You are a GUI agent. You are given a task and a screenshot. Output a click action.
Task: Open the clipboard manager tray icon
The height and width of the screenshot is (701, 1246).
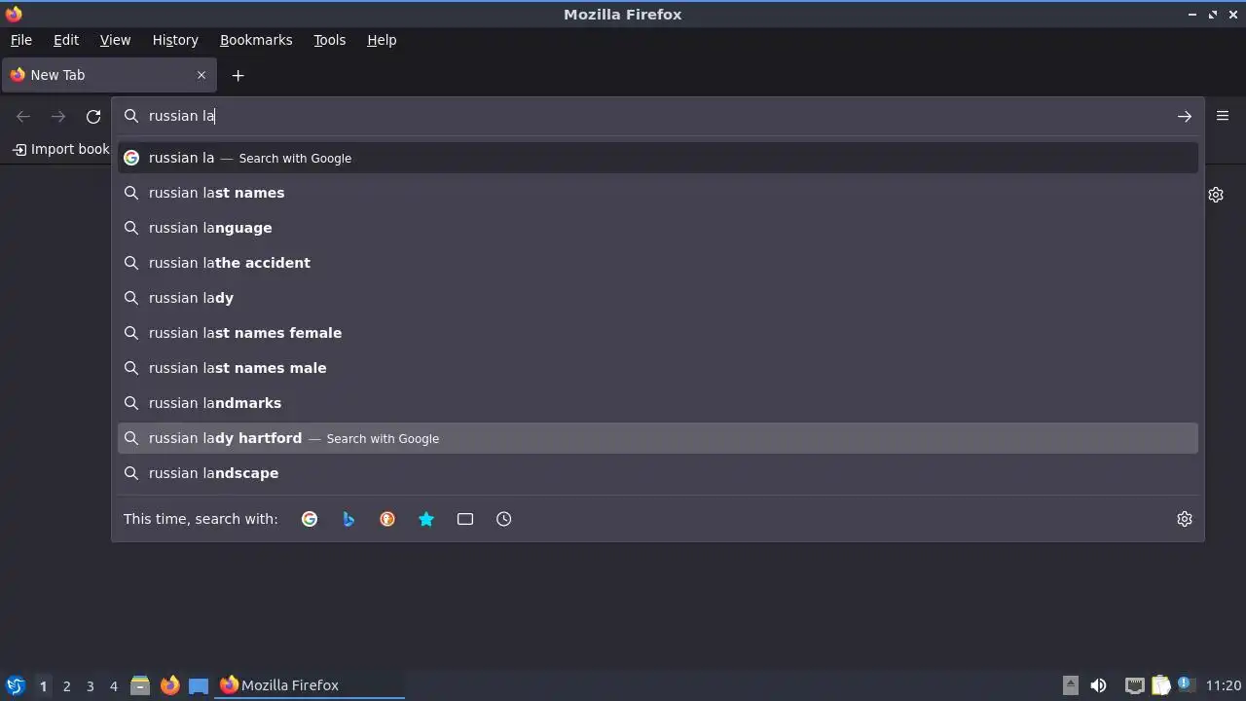[1160, 685]
